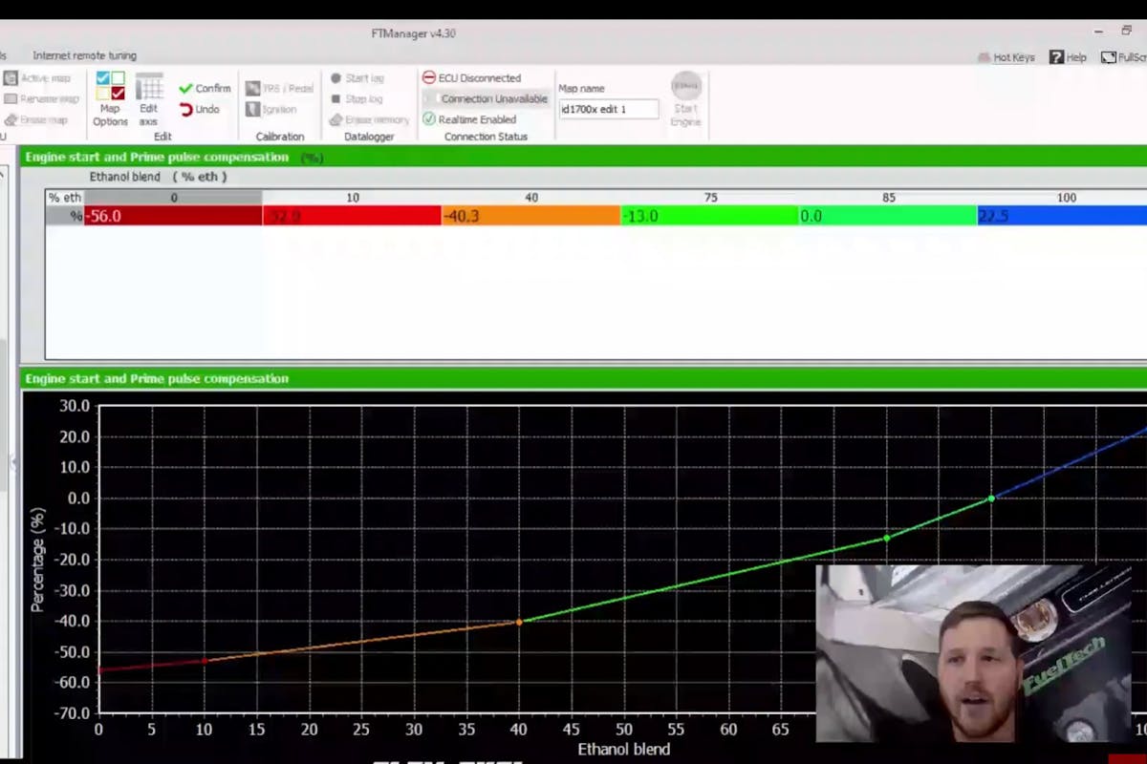Viewport: 1147px width, 764px height.
Task: Select the red -56.0 cell at 0% ethanol
Action: (x=172, y=217)
